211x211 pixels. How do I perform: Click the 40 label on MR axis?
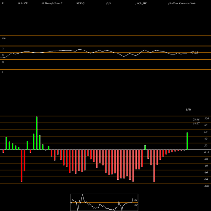tap(206, 139)
